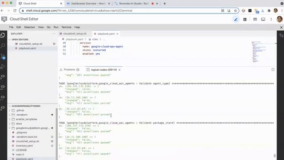Click the 'roles' breadcrumb in editor path
The height and width of the screenshot is (160, 284).
[95, 39]
